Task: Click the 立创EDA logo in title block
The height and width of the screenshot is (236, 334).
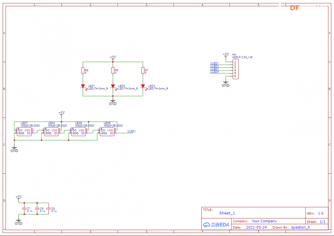Action: (x=216, y=225)
